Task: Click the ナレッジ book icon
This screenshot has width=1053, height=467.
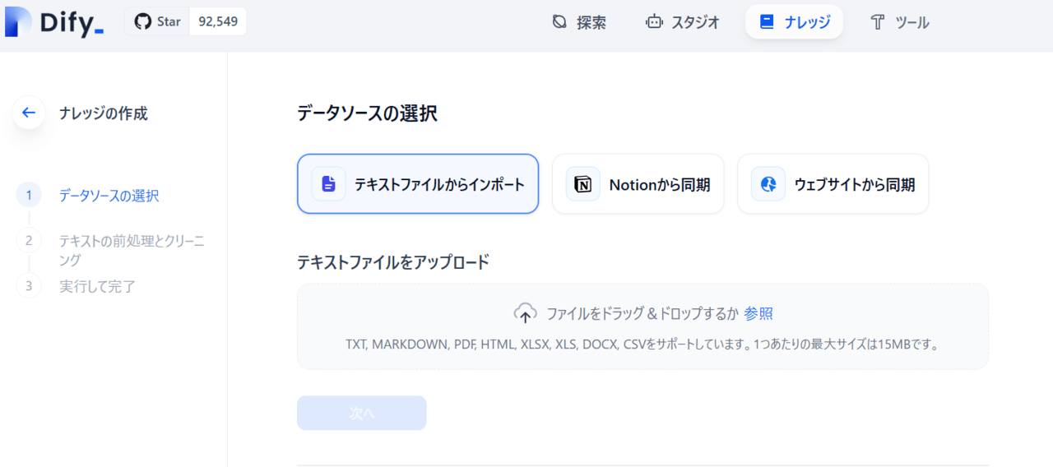Action: coord(767,22)
